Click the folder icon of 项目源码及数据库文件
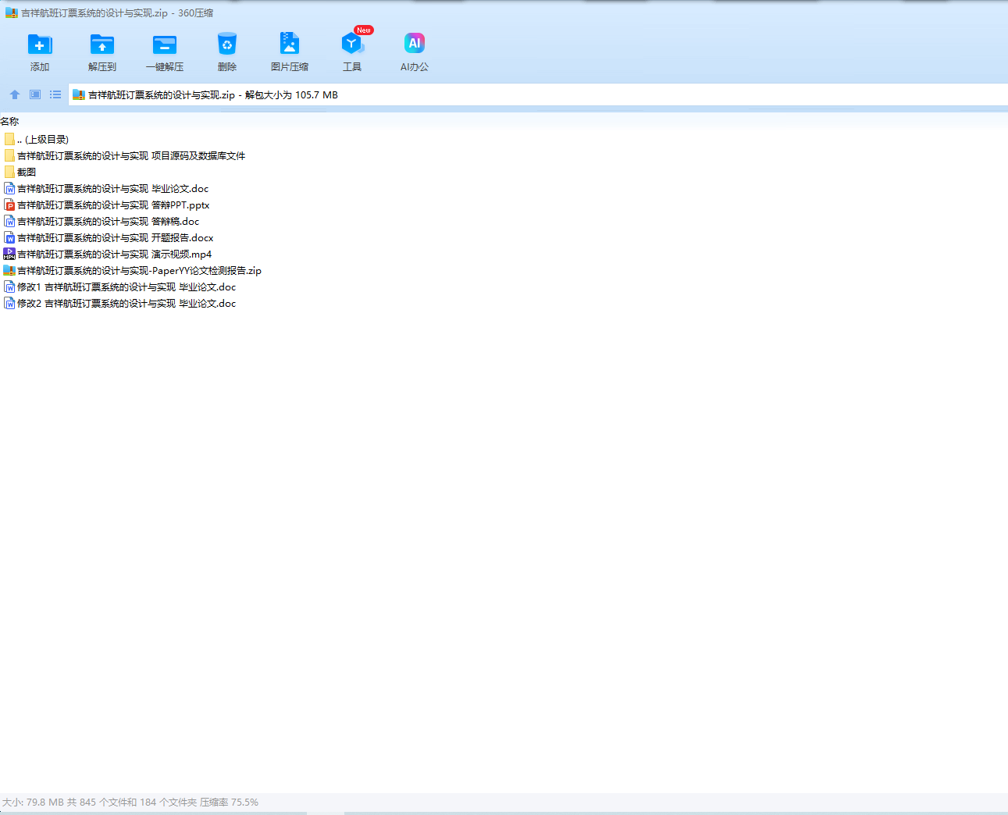1008x815 pixels. [x=9, y=155]
